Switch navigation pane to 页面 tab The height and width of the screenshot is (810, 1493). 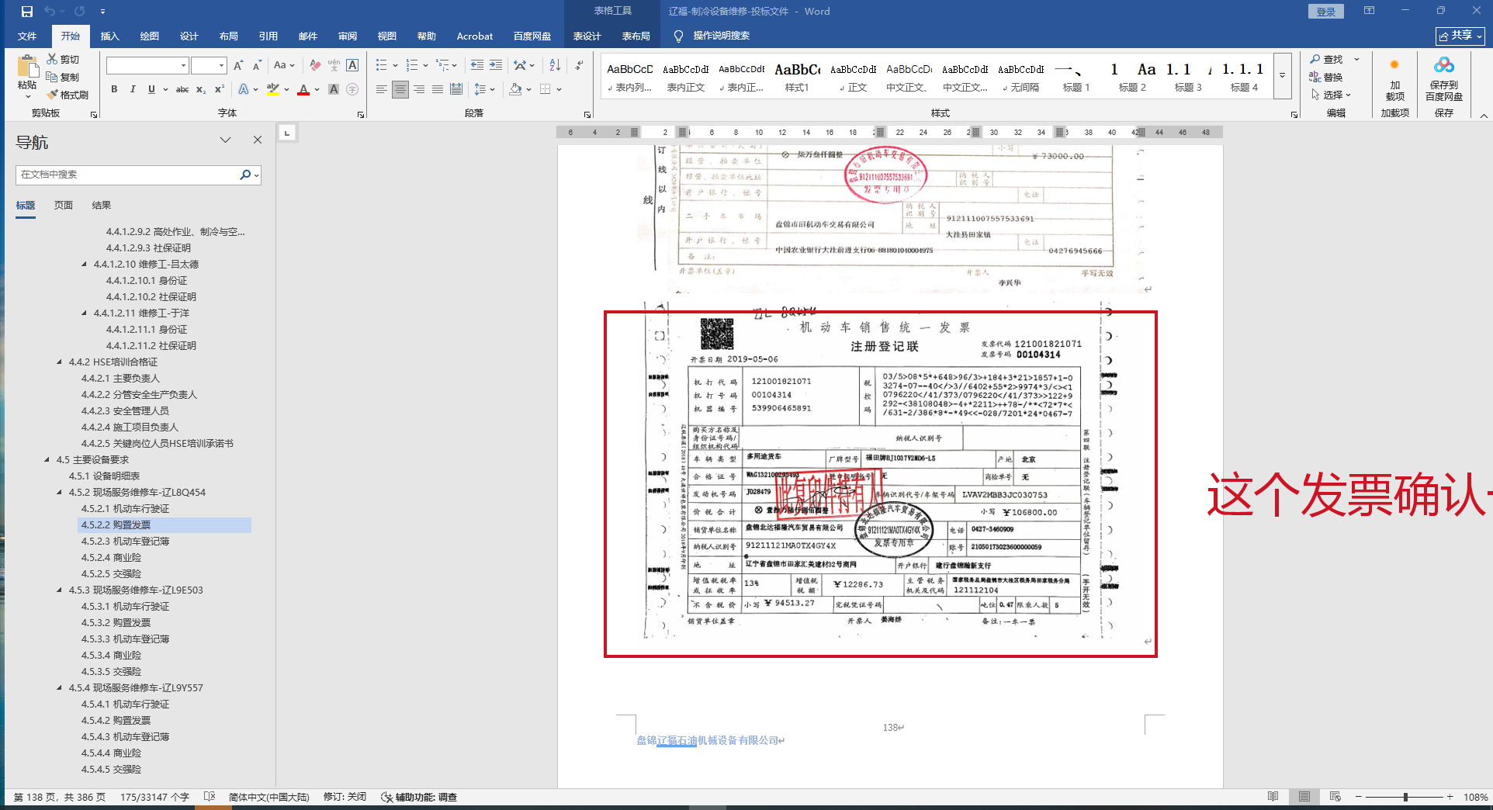[x=64, y=206]
